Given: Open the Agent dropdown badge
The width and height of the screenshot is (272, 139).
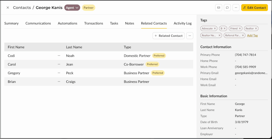Looking at the screenshot, I should coord(72,8).
